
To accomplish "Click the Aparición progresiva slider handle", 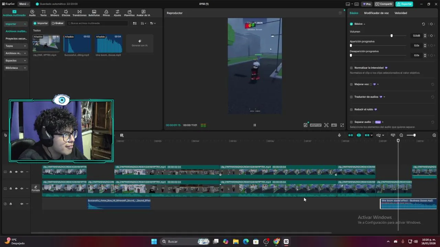I will (x=351, y=46).
